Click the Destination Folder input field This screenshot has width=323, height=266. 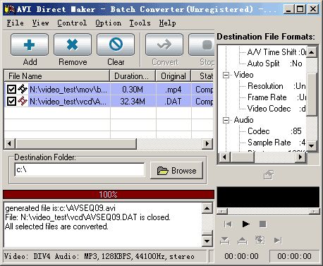pyautogui.click(x=80, y=169)
